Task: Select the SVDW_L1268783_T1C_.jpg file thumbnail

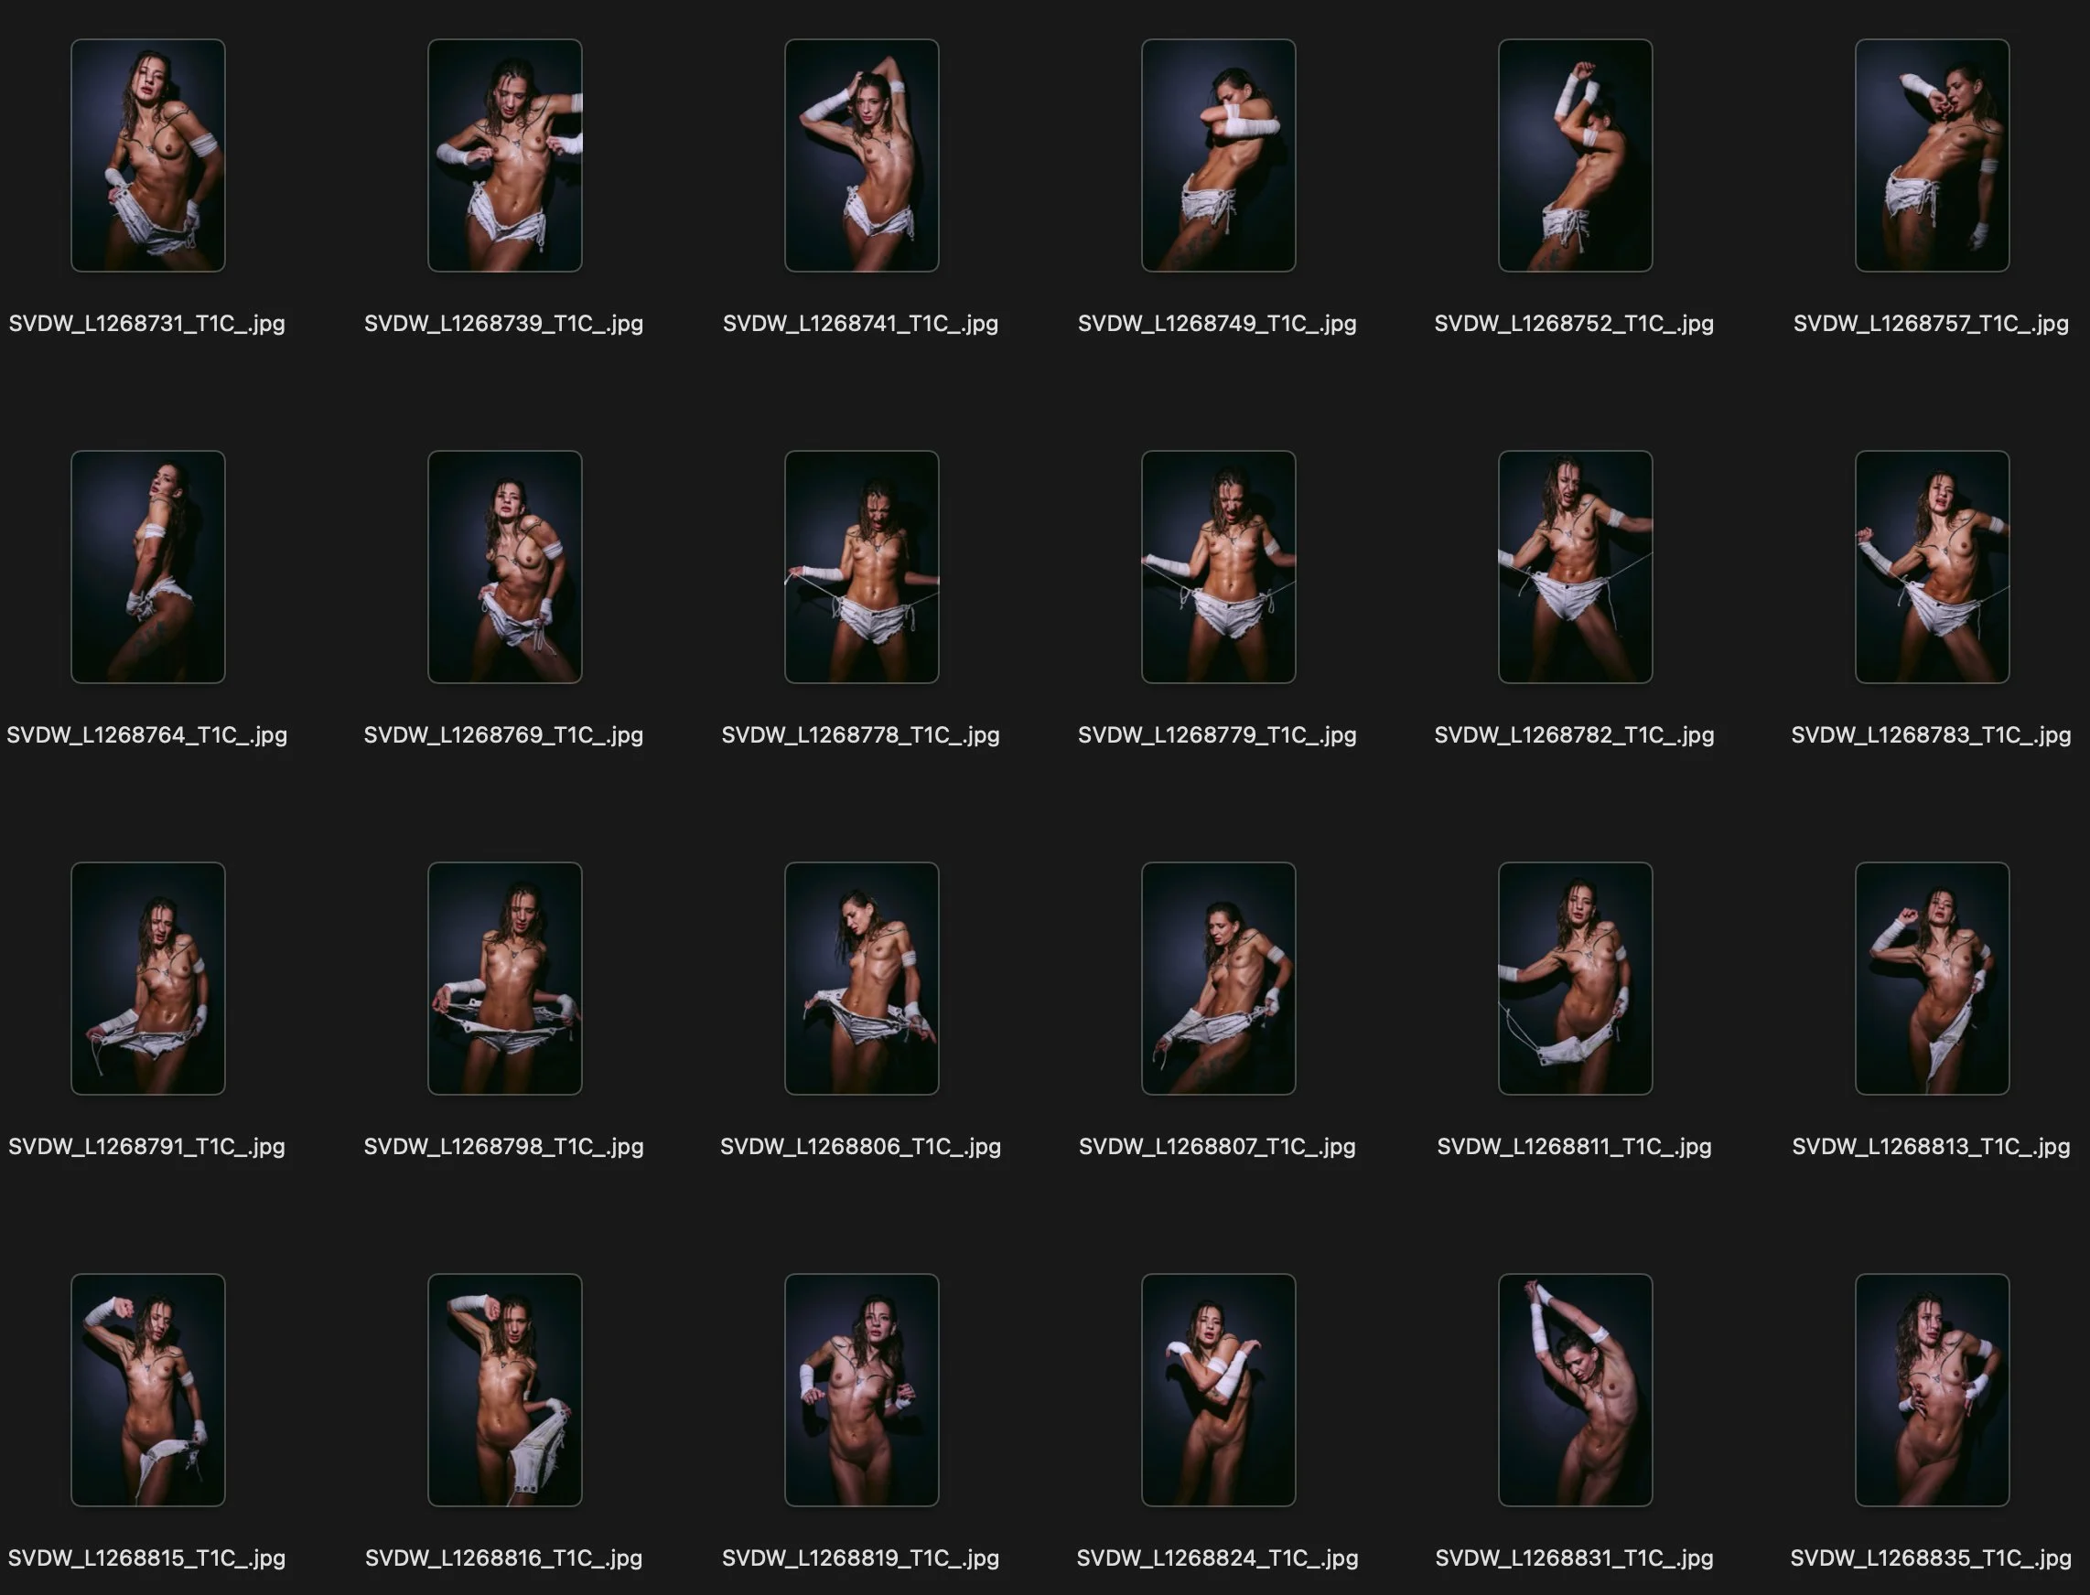Action: pos(1932,567)
